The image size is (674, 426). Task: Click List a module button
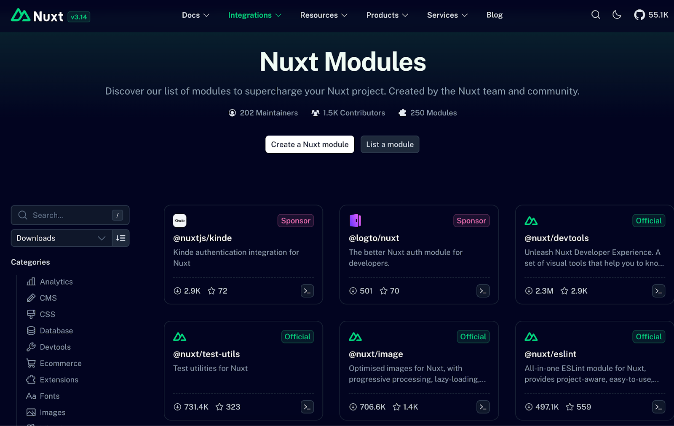(x=390, y=144)
